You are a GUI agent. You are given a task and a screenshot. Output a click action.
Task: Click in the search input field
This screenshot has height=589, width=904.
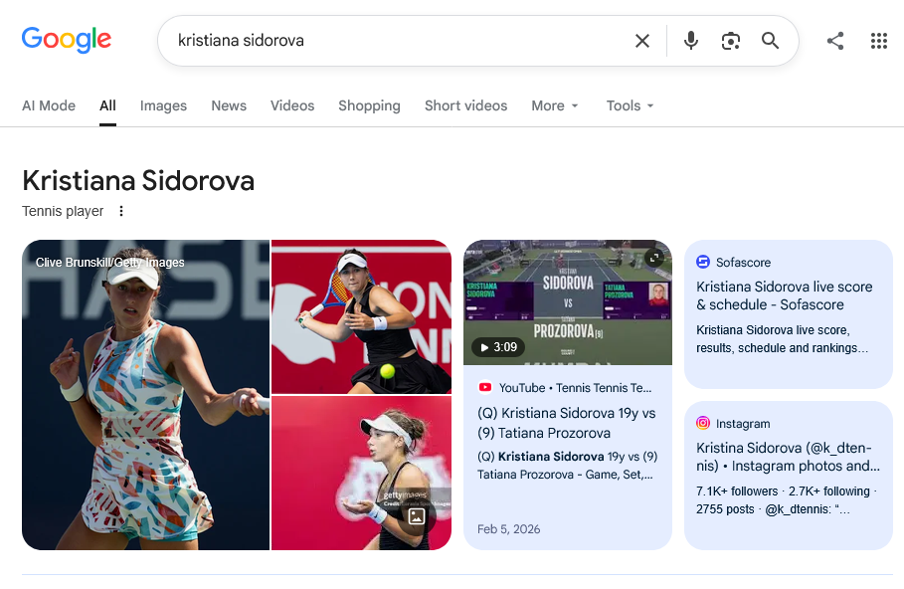point(398,41)
